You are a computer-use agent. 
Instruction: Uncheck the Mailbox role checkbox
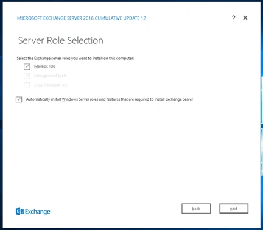pos(27,66)
